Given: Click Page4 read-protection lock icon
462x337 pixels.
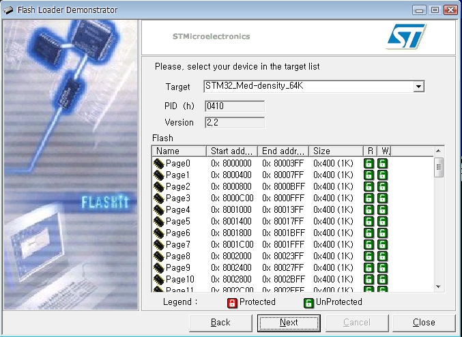Looking at the screenshot, I should (x=369, y=209).
